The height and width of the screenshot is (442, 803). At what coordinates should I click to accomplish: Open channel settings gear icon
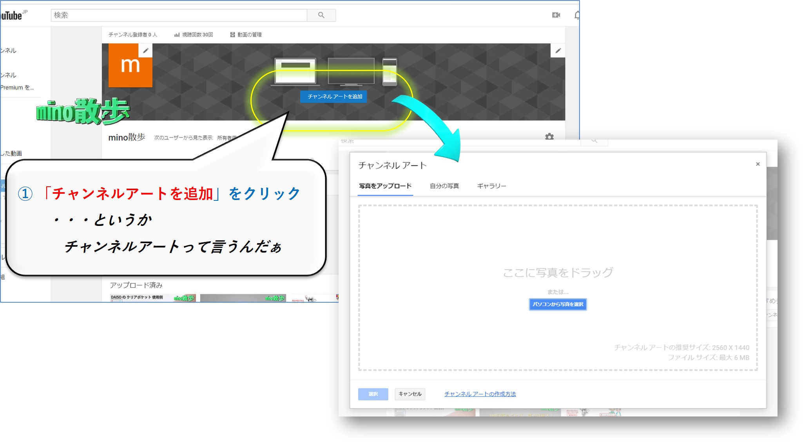click(x=549, y=136)
